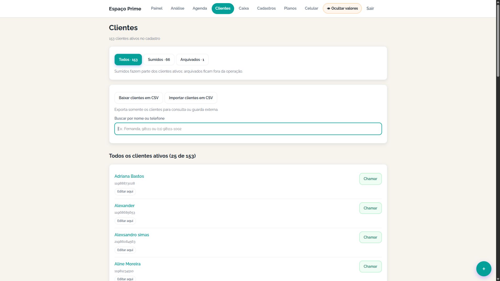500x281 pixels.
Task: Click Editar aqui under Adriana Bastos
Action: [125, 191]
